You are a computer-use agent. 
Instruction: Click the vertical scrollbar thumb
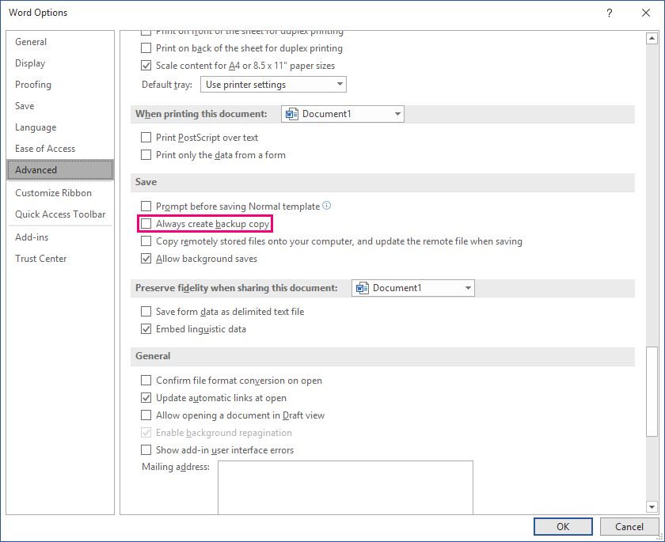(x=652, y=392)
